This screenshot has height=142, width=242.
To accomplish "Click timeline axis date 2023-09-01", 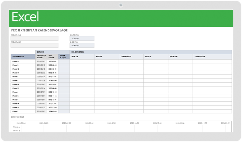I will 112,123.
